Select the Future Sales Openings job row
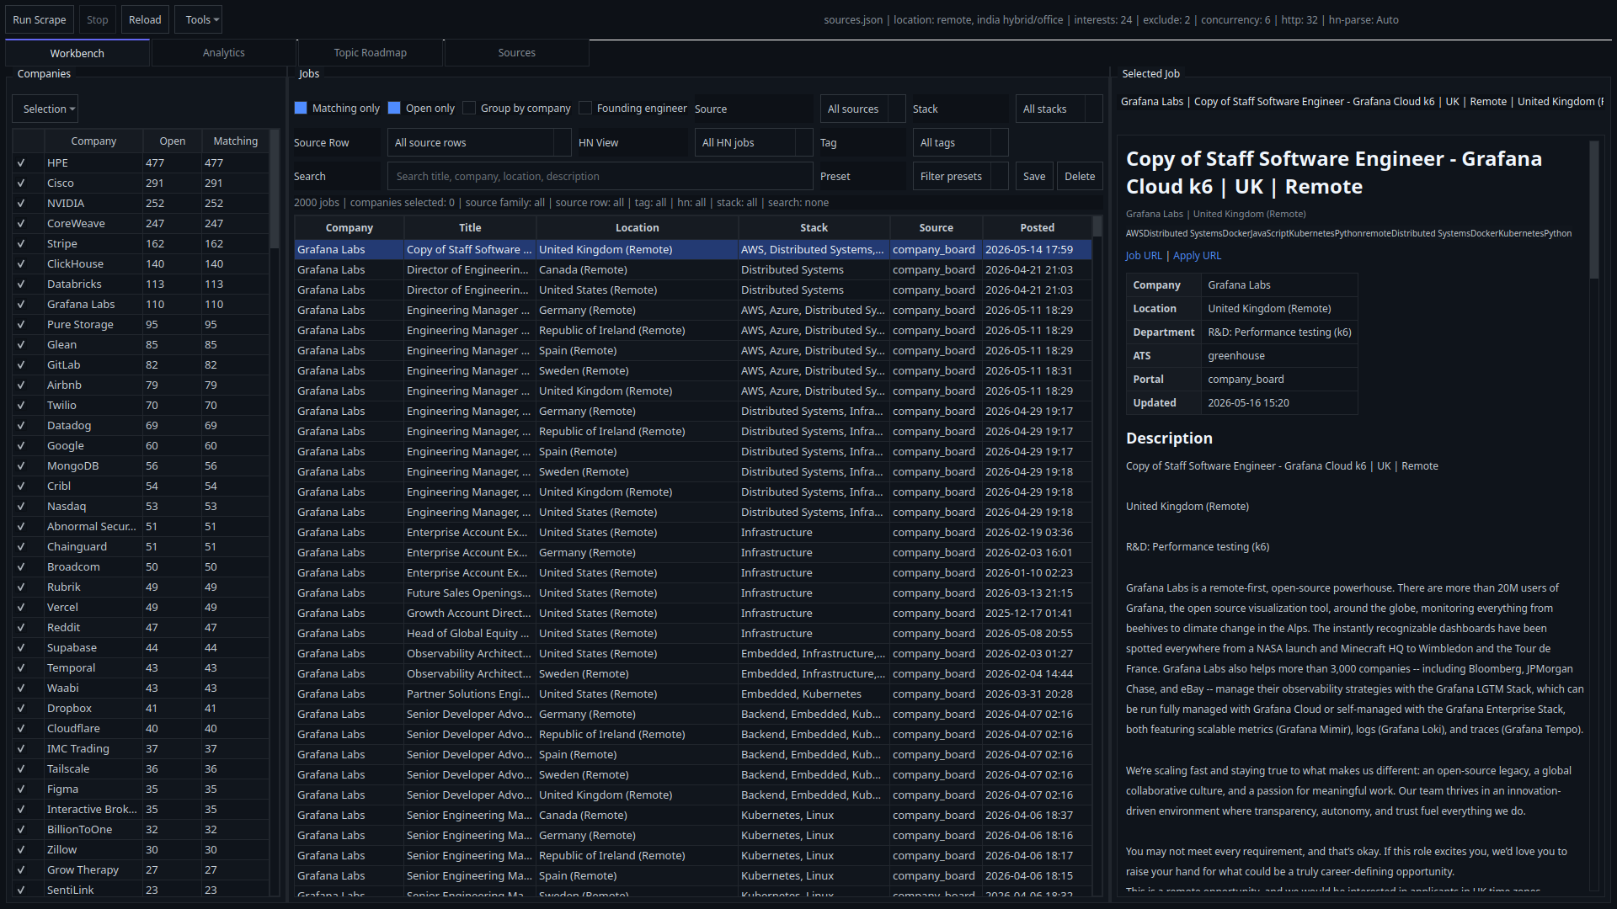Viewport: 1617px width, 909px height. tap(693, 593)
